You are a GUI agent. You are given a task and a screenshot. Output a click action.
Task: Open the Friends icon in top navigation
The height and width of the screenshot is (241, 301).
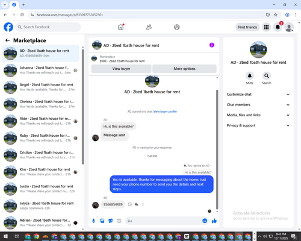point(149,27)
